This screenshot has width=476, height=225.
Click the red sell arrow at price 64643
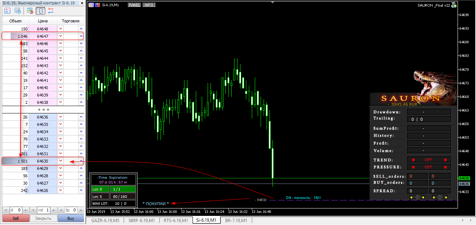tap(61, 65)
